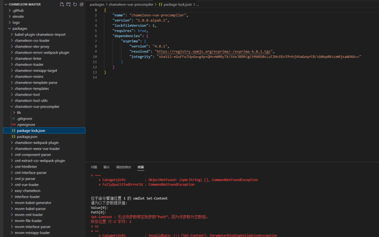Select chameleon-template-parse folder
The width and height of the screenshot is (379, 237).
(x=36, y=83)
